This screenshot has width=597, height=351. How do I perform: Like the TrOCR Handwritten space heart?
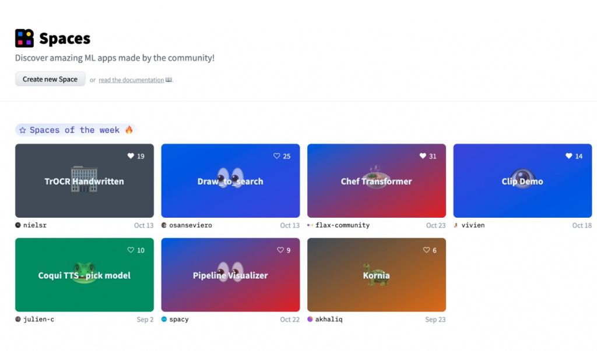(x=131, y=156)
